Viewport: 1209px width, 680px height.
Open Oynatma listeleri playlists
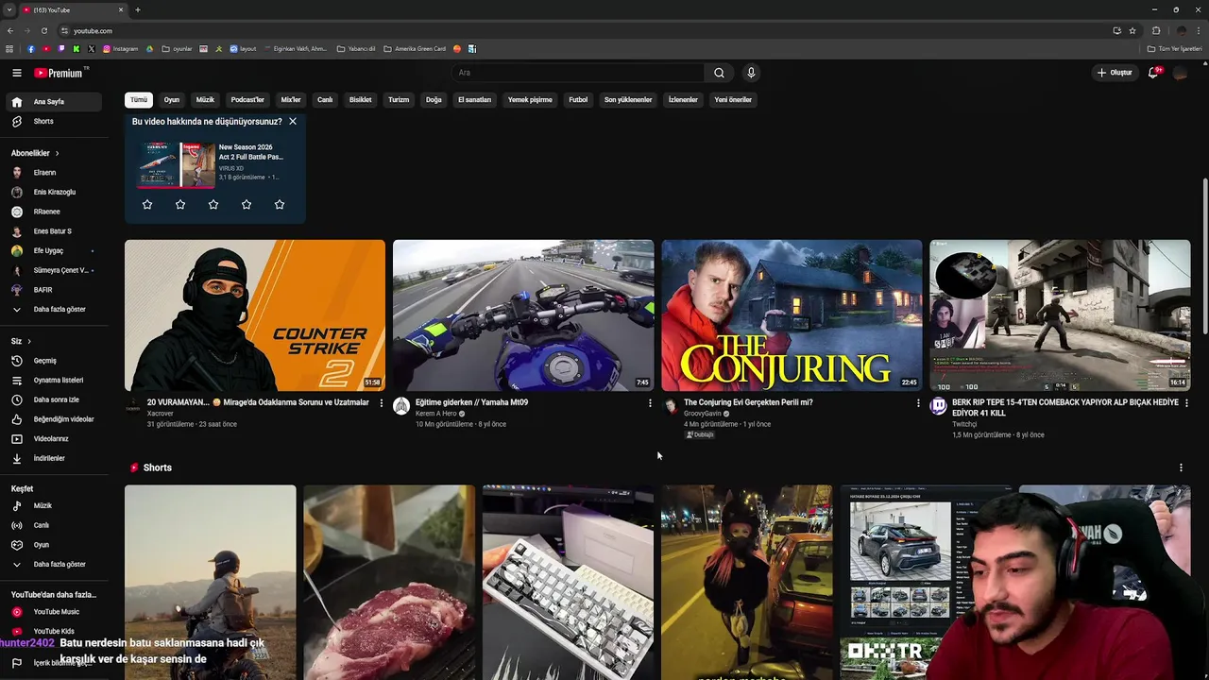coord(52,380)
